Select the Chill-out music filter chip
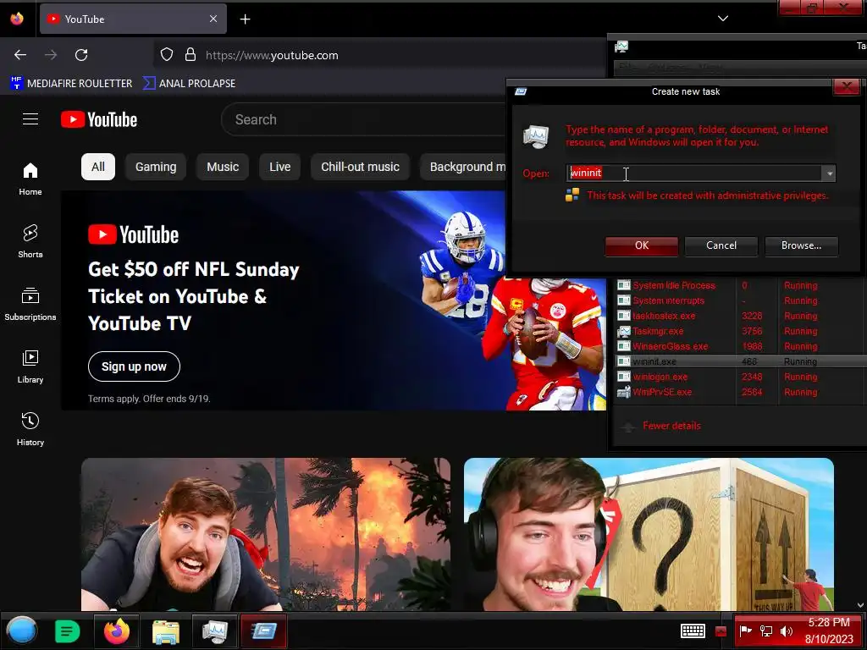867x650 pixels. (360, 167)
